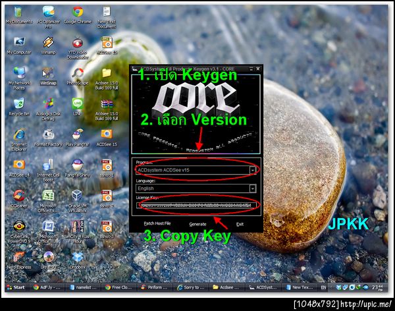Click the Exit button in the keygen
Screen dimensions: 395x311
[x=240, y=224]
